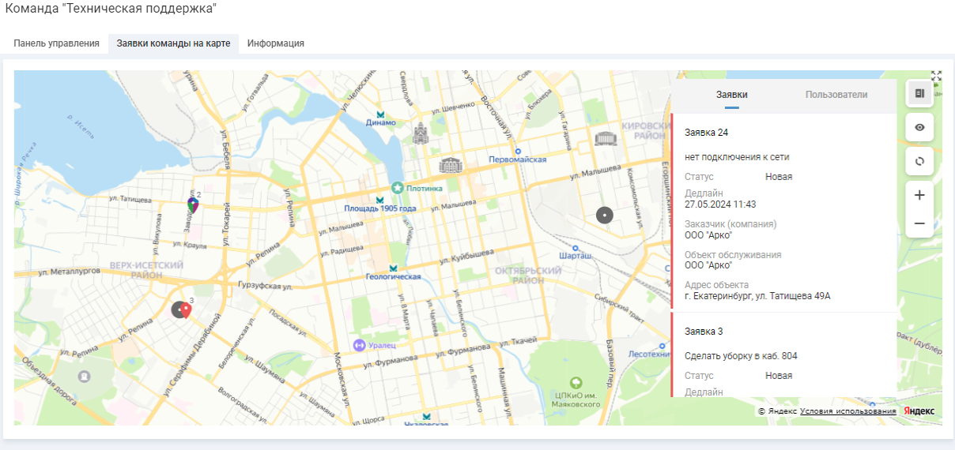Click the Площадь 1905 года metro icon
This screenshot has height=450, width=955.
pyautogui.click(x=379, y=199)
